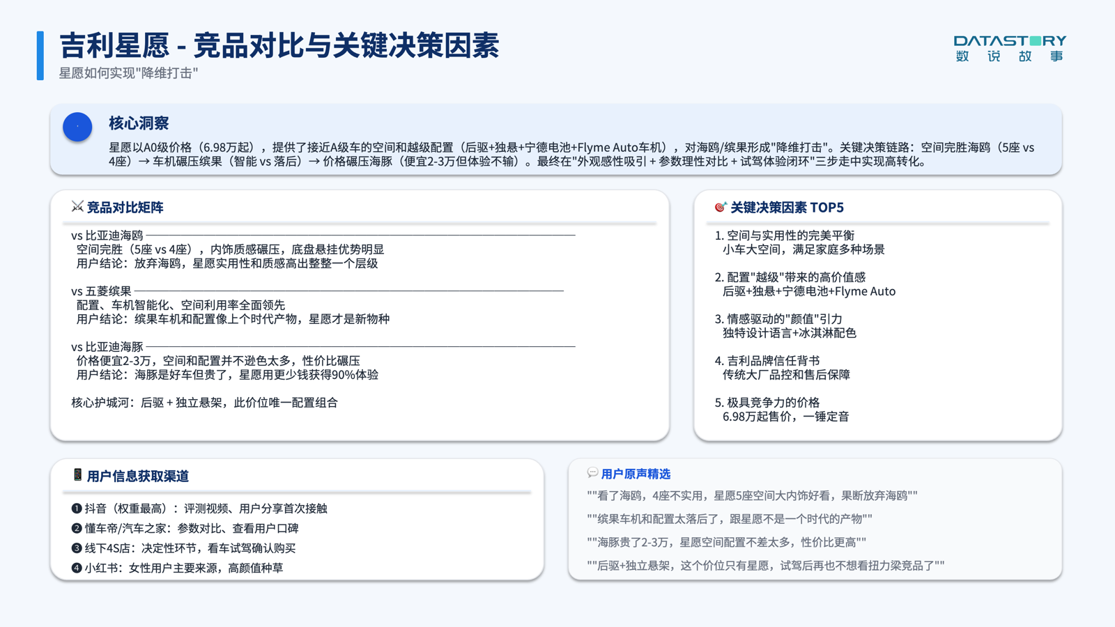The width and height of the screenshot is (1115, 627).
Task: Click the phone icon beside 用户信息获取渠道
Action: [77, 475]
